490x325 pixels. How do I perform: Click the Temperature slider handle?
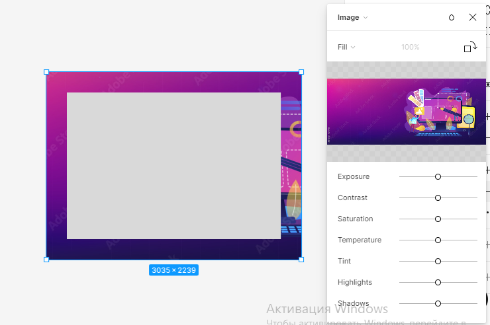tap(438, 240)
